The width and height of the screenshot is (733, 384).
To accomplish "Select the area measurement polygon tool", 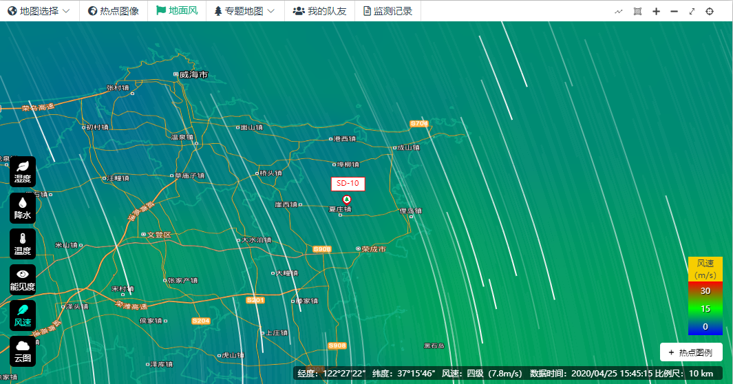I will point(637,11).
